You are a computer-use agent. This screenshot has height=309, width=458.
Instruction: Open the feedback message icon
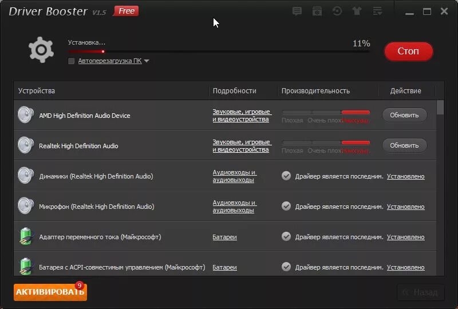(x=297, y=11)
